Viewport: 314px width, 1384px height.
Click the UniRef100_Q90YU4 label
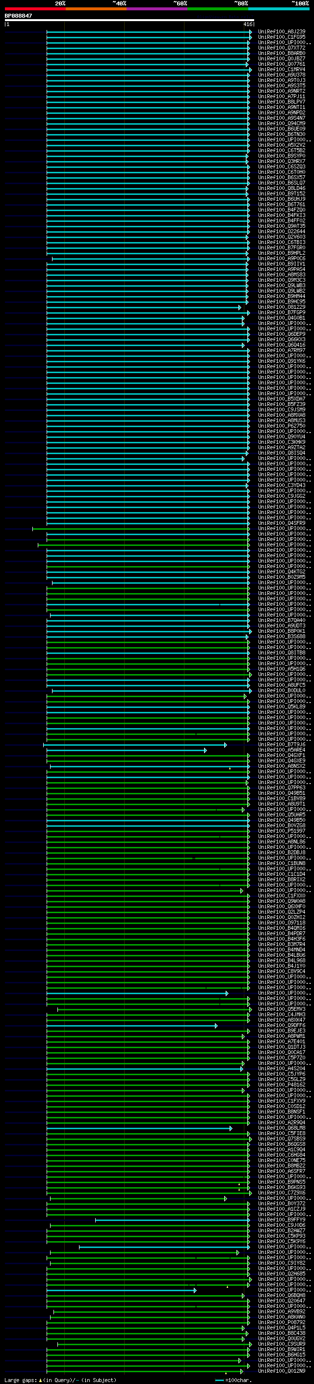282,437
